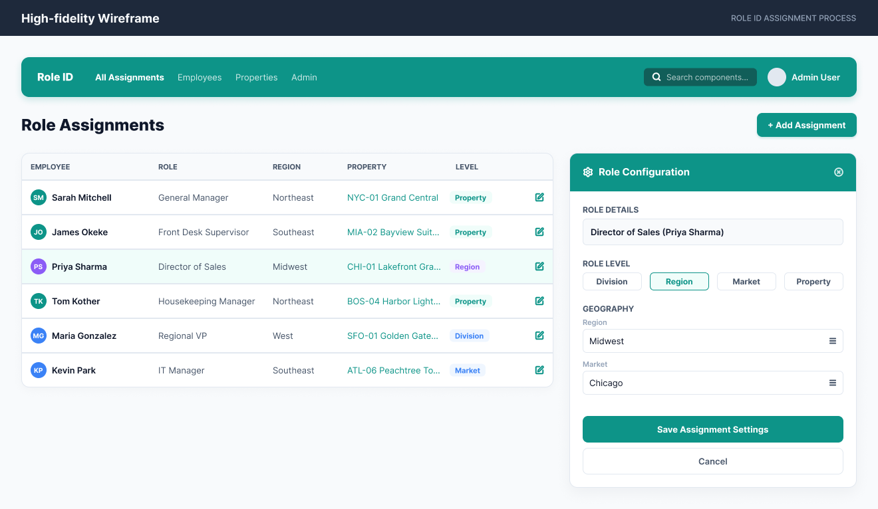
Task: Switch to the Properties nav tab
Action: point(257,77)
